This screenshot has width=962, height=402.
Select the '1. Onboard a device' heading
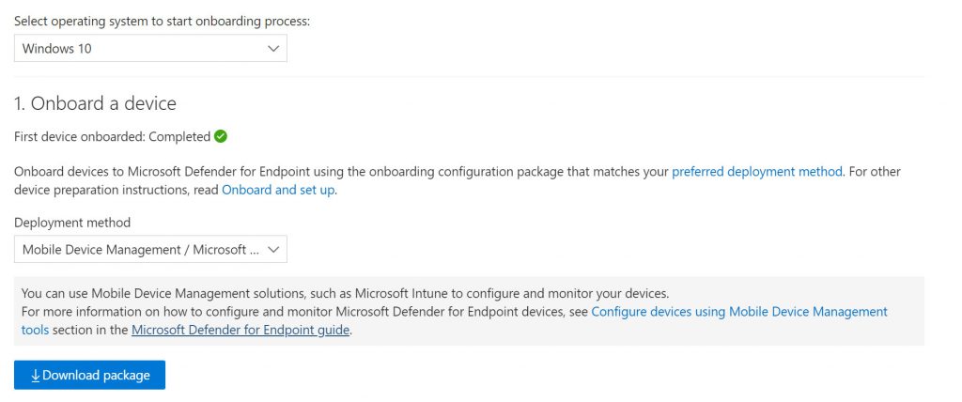coord(95,103)
